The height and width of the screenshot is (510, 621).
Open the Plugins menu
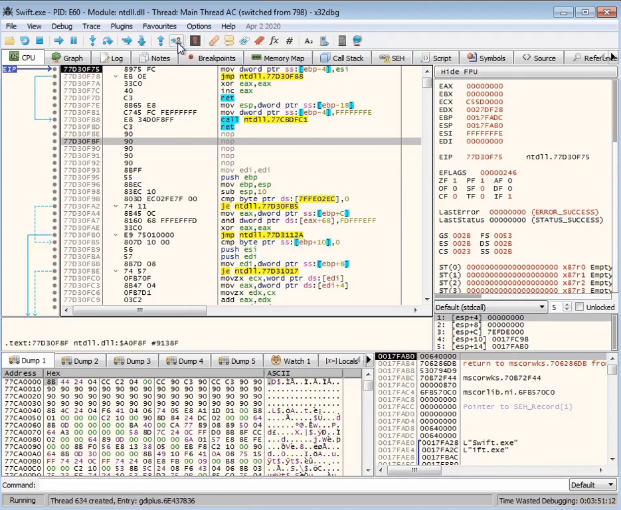pos(122,26)
